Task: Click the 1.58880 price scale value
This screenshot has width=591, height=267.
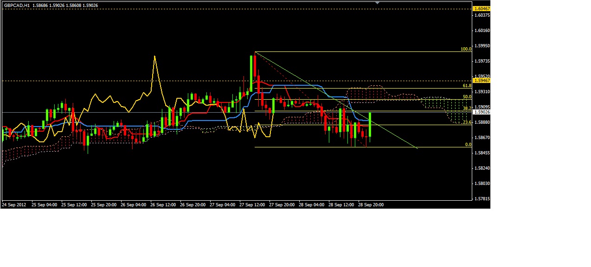Action: click(483, 122)
